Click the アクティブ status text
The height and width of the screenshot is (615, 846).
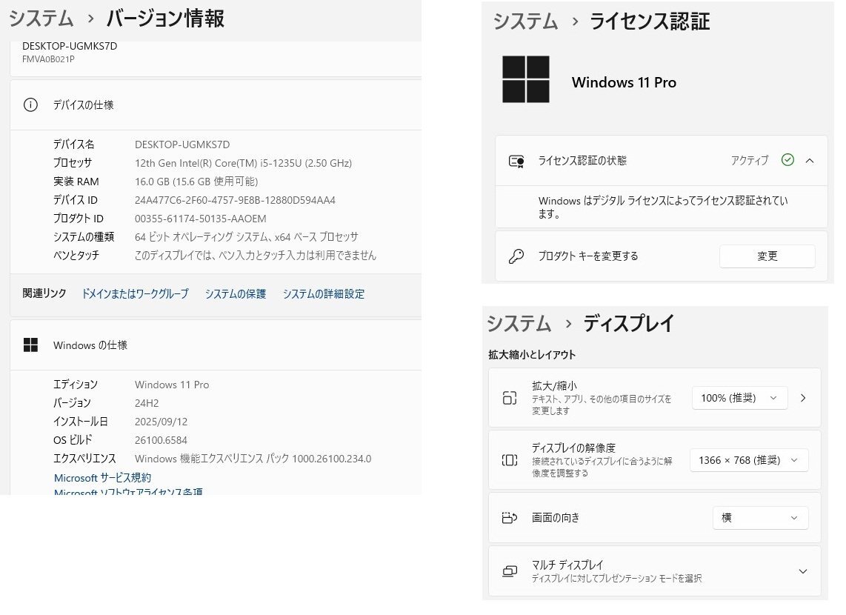750,160
